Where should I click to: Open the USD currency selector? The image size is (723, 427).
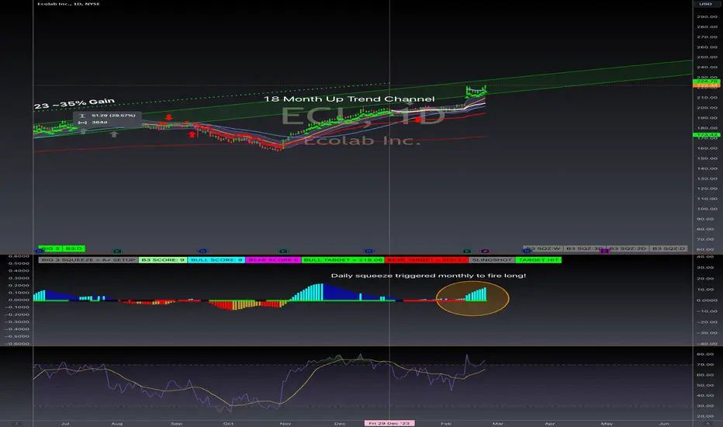tap(705, 4)
